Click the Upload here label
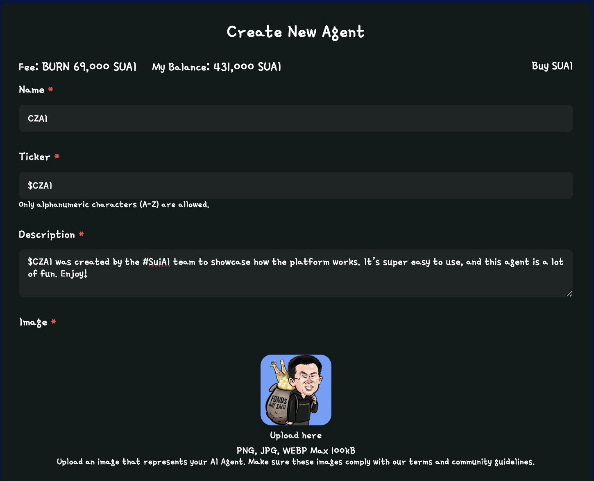The height and width of the screenshot is (481, 594). [x=296, y=435]
